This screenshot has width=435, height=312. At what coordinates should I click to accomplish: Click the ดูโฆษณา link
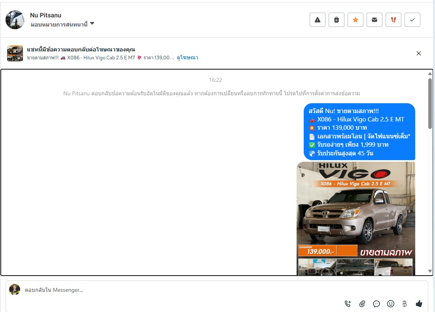187,58
